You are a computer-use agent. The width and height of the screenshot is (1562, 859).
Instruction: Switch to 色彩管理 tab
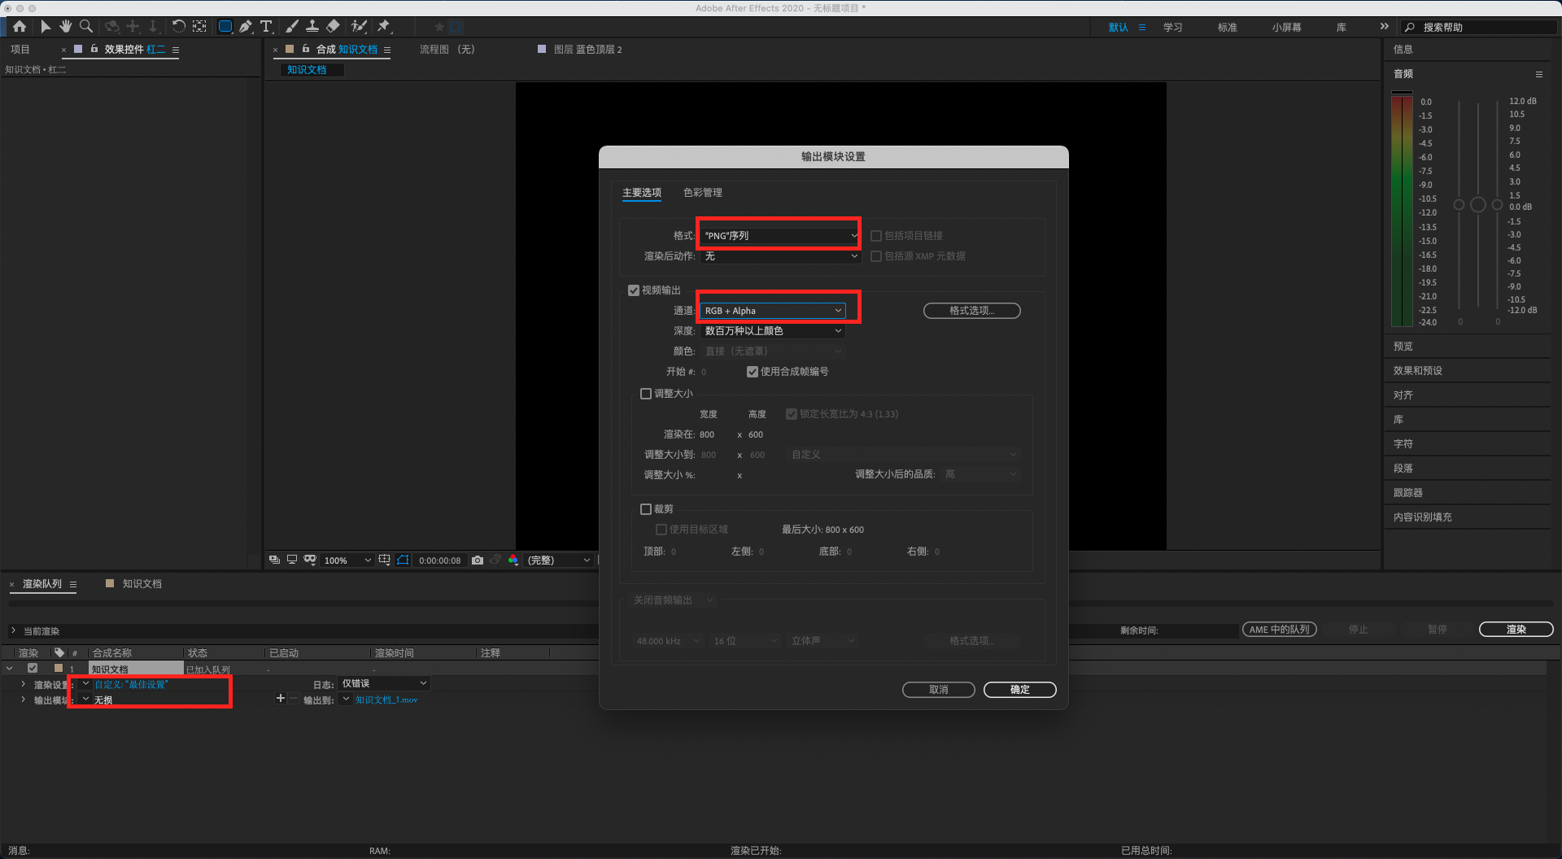(x=703, y=193)
